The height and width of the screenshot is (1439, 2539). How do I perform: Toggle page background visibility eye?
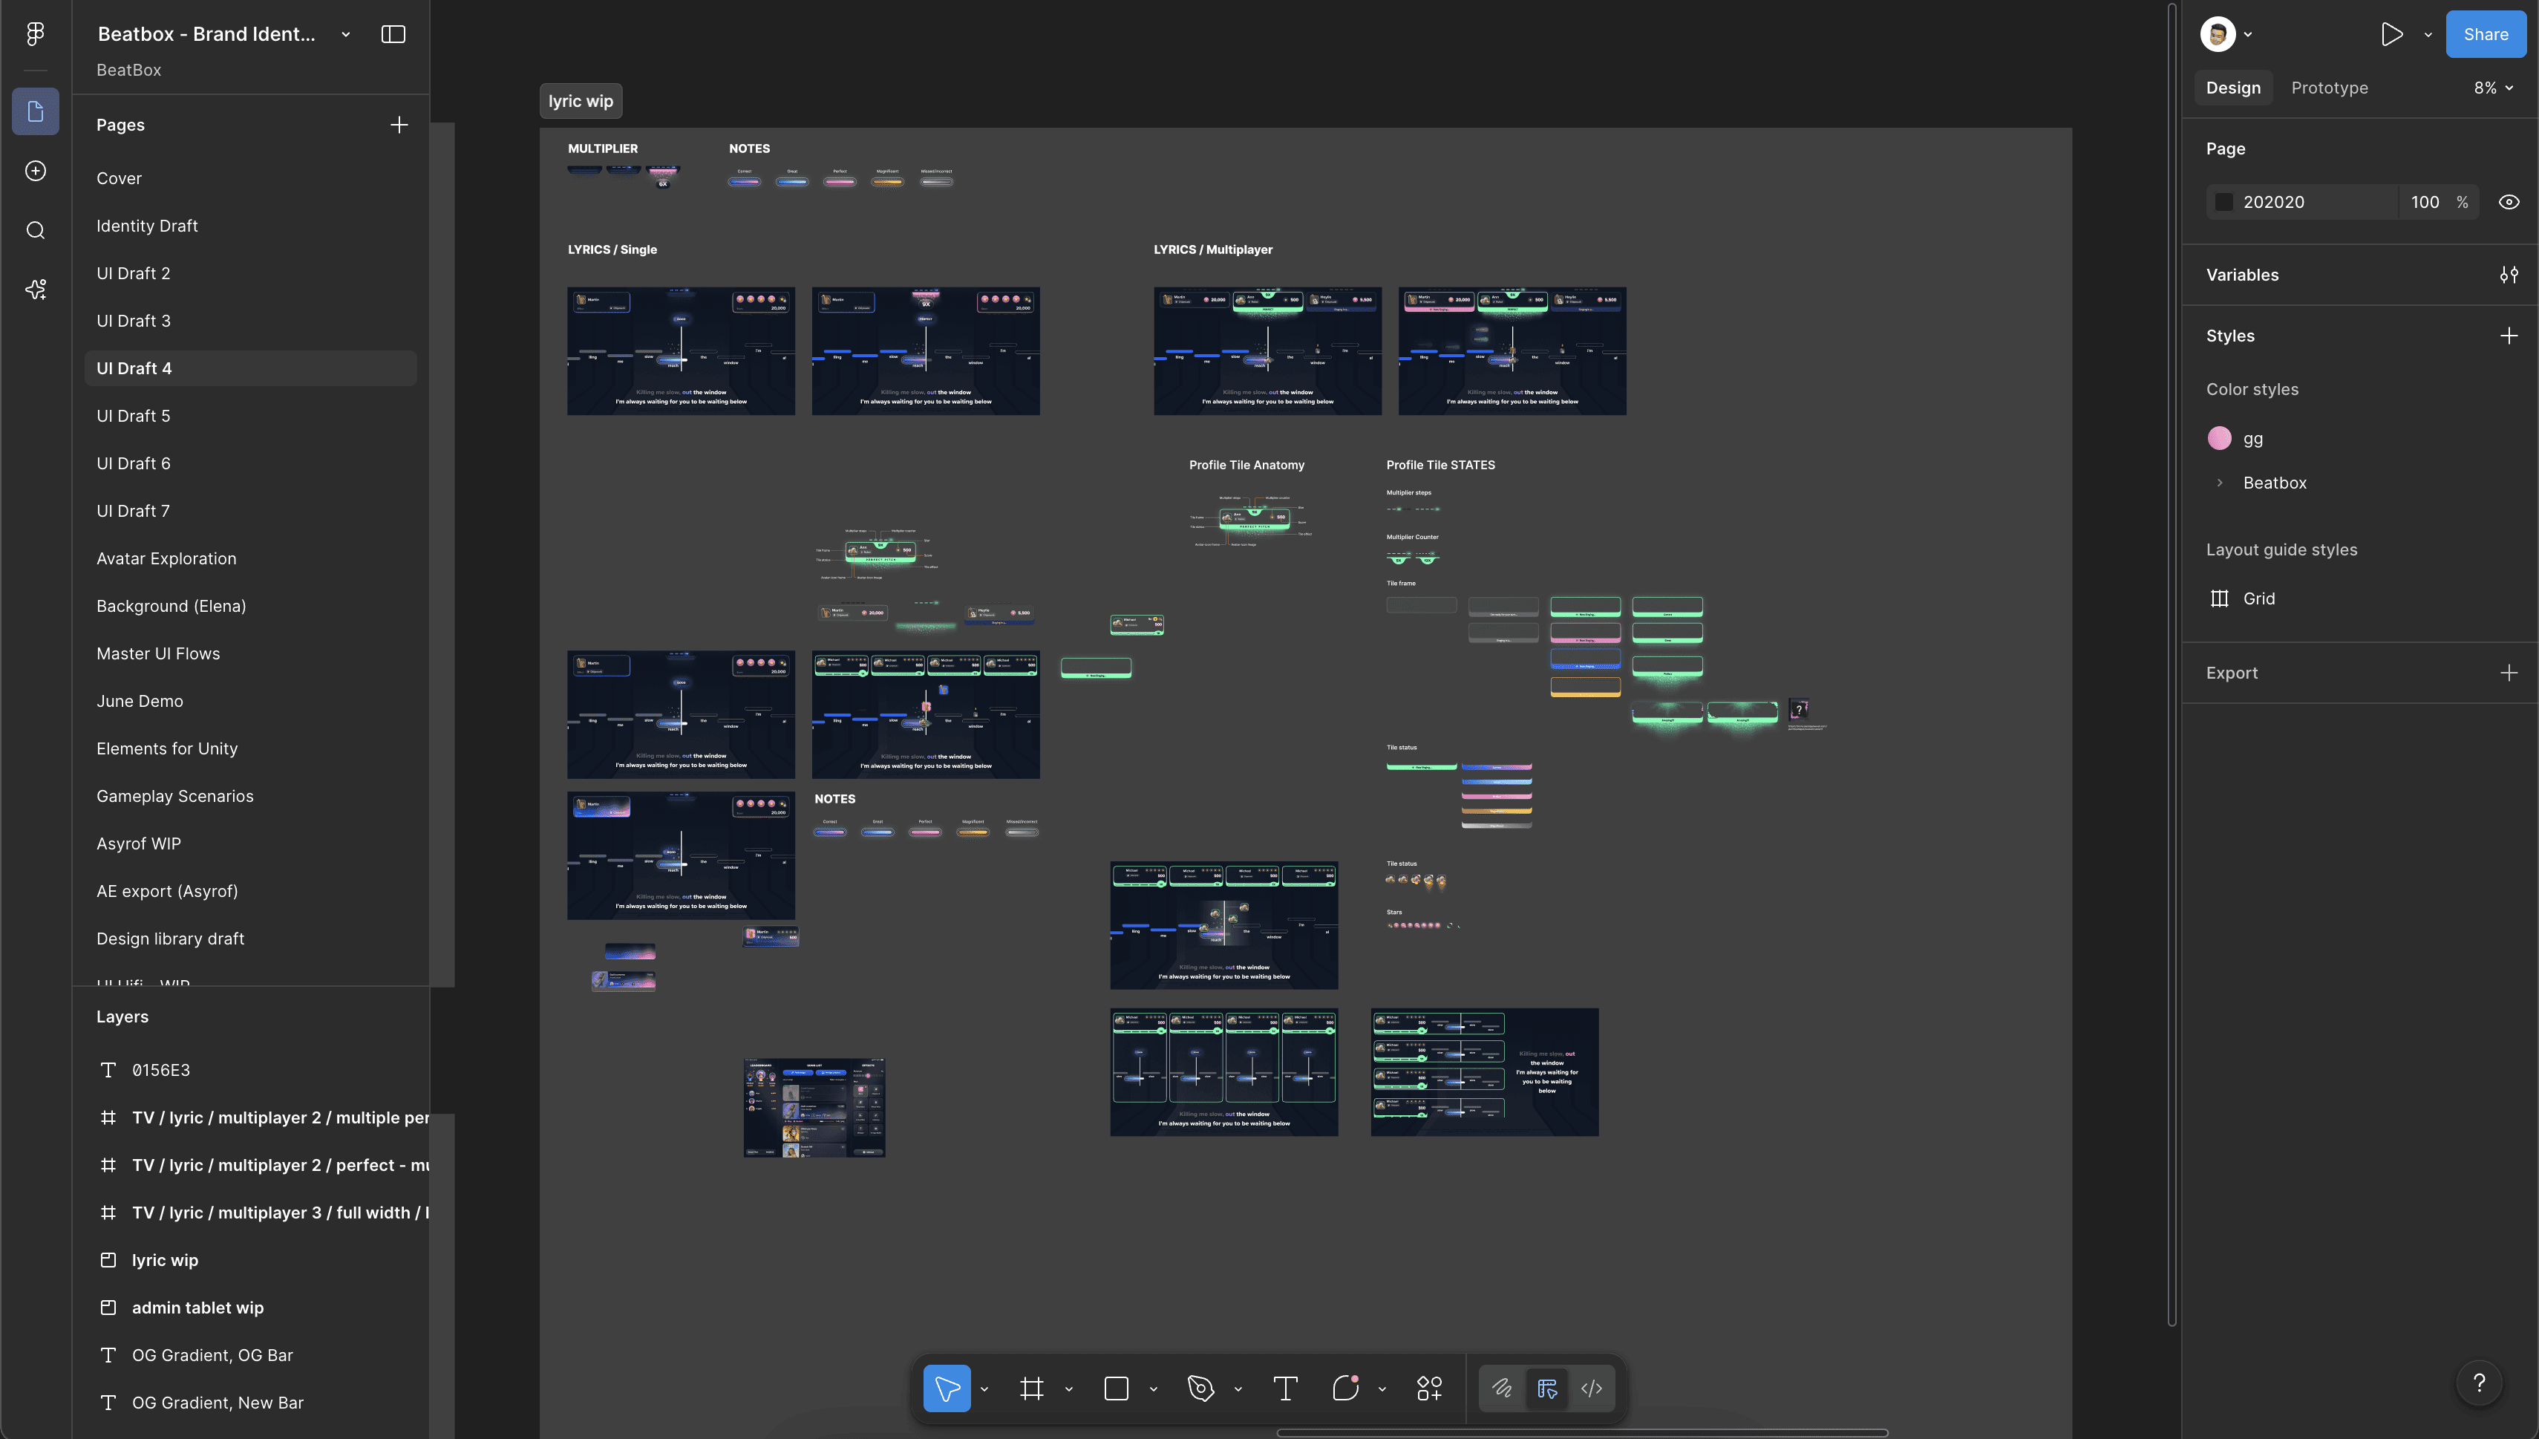click(2509, 202)
